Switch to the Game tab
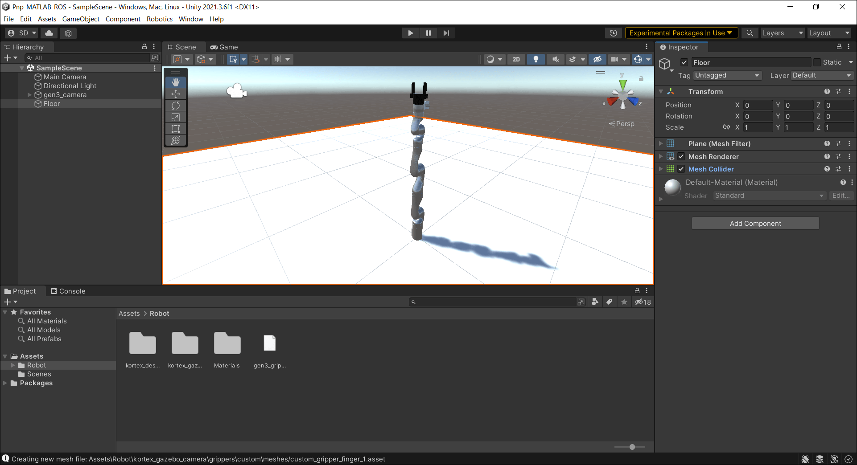The image size is (857, 465). coord(224,47)
